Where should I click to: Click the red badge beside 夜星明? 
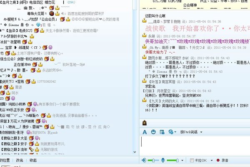pyautogui.click(x=25, y=42)
